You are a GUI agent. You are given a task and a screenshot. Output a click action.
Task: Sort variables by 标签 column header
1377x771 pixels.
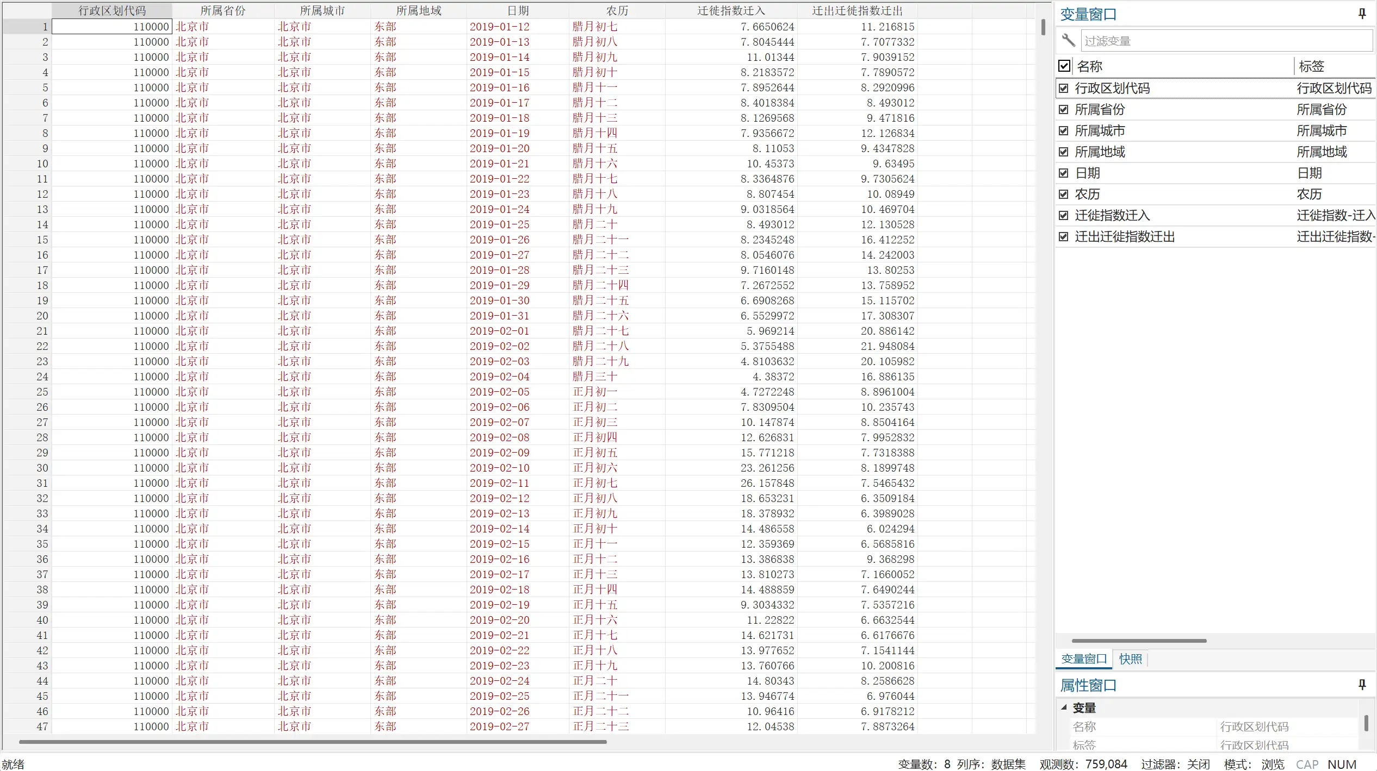(1311, 66)
